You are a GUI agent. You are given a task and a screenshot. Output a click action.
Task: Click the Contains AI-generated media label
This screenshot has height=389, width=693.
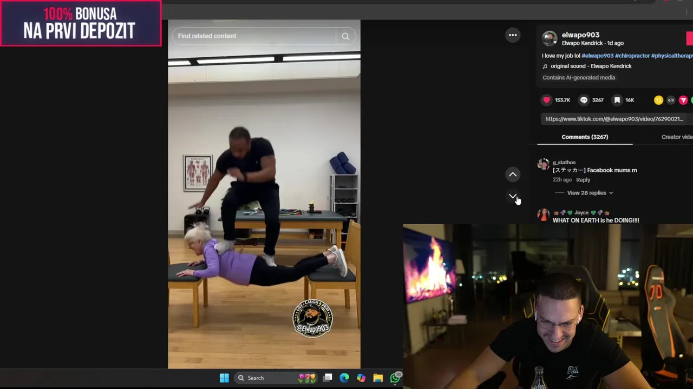coord(579,77)
